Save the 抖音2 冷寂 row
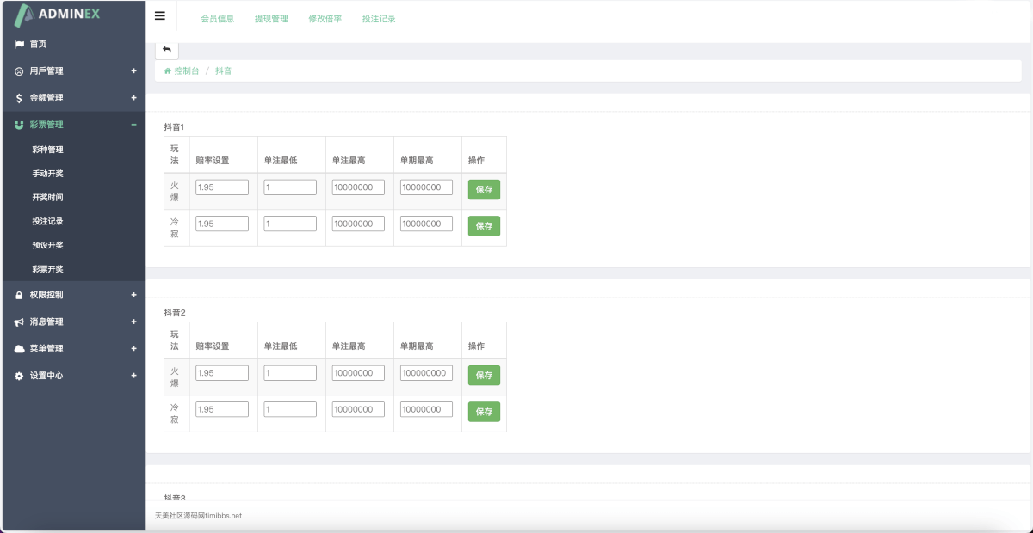Viewport: 1033px width, 533px height. [x=484, y=412]
